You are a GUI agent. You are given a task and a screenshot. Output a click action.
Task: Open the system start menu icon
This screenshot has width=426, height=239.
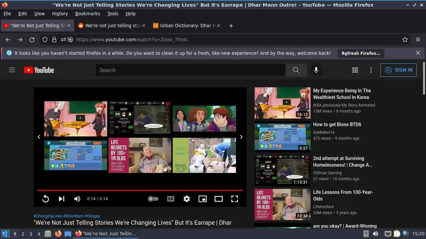click(5, 234)
